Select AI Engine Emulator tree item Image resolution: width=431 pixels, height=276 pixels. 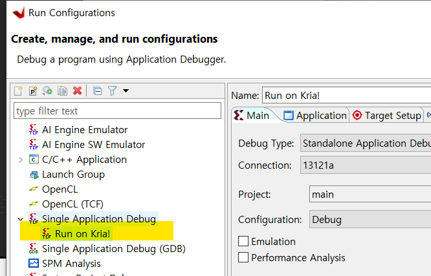(85, 130)
